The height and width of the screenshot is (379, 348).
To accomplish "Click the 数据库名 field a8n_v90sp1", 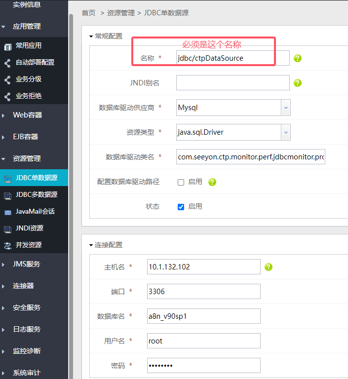I will pyautogui.click(x=204, y=316).
